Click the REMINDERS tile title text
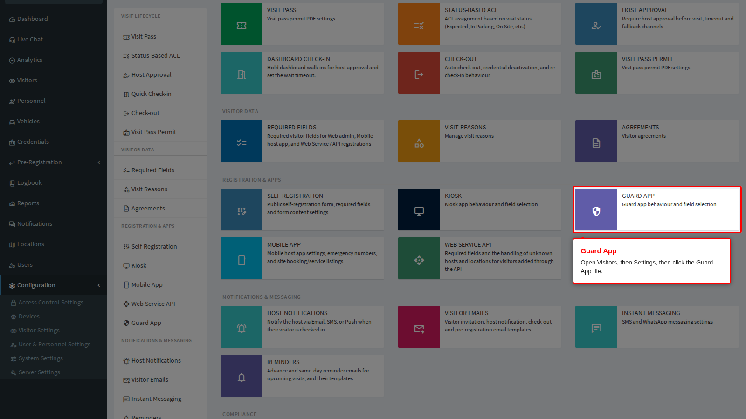This screenshot has height=419, width=746. [283, 362]
